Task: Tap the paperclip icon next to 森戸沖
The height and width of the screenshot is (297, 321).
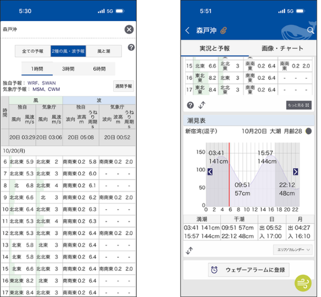Action: (223, 31)
